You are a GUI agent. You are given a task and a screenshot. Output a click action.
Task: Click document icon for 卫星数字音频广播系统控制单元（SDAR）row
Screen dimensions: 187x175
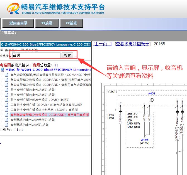7,110
